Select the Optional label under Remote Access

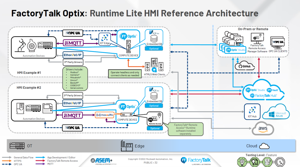155,128
